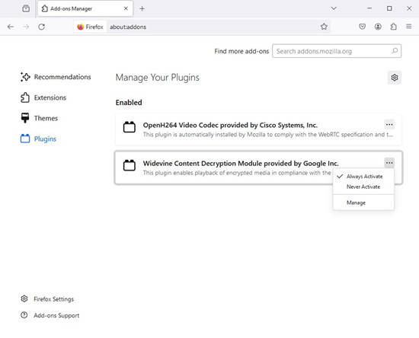Minimize the Firefox window

[x=369, y=8]
